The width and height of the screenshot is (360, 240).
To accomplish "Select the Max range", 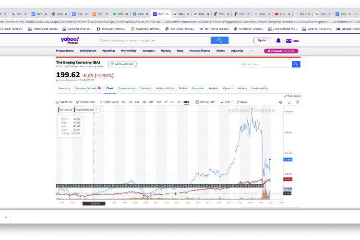I will (x=186, y=102).
